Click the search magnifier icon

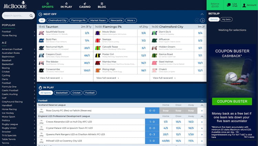[31, 16]
